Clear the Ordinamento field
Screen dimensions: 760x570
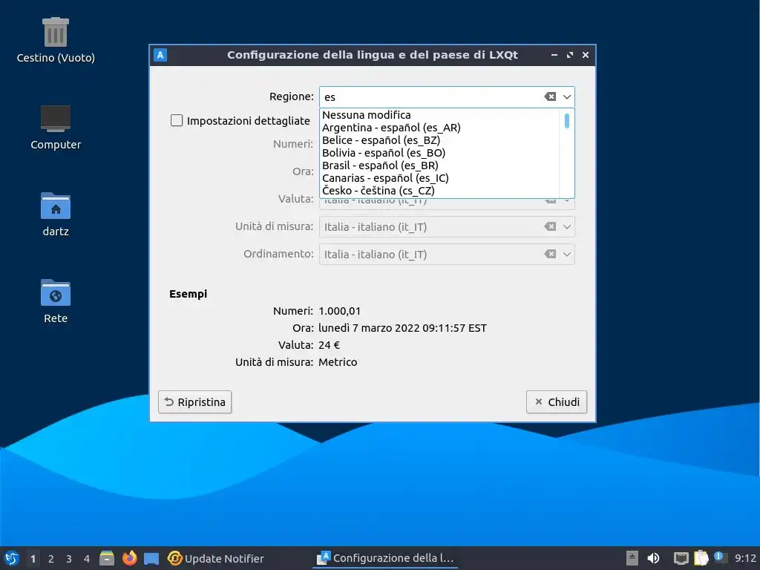(550, 254)
